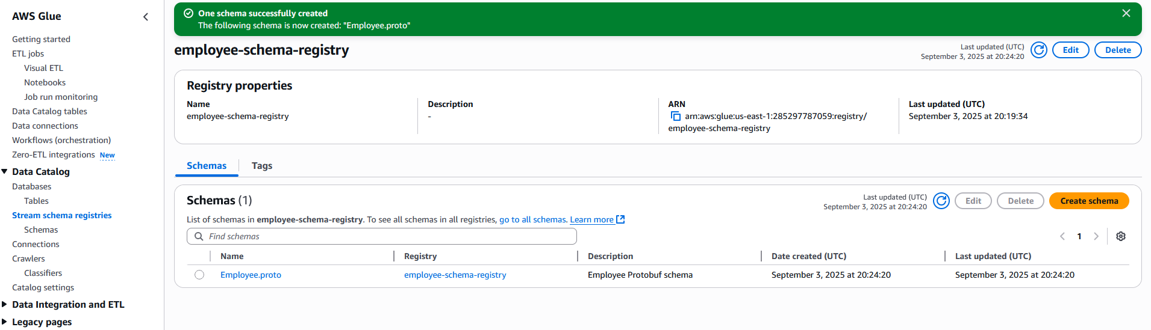Dismiss the green success notification banner
The height and width of the screenshot is (330, 1151).
pos(1126,13)
